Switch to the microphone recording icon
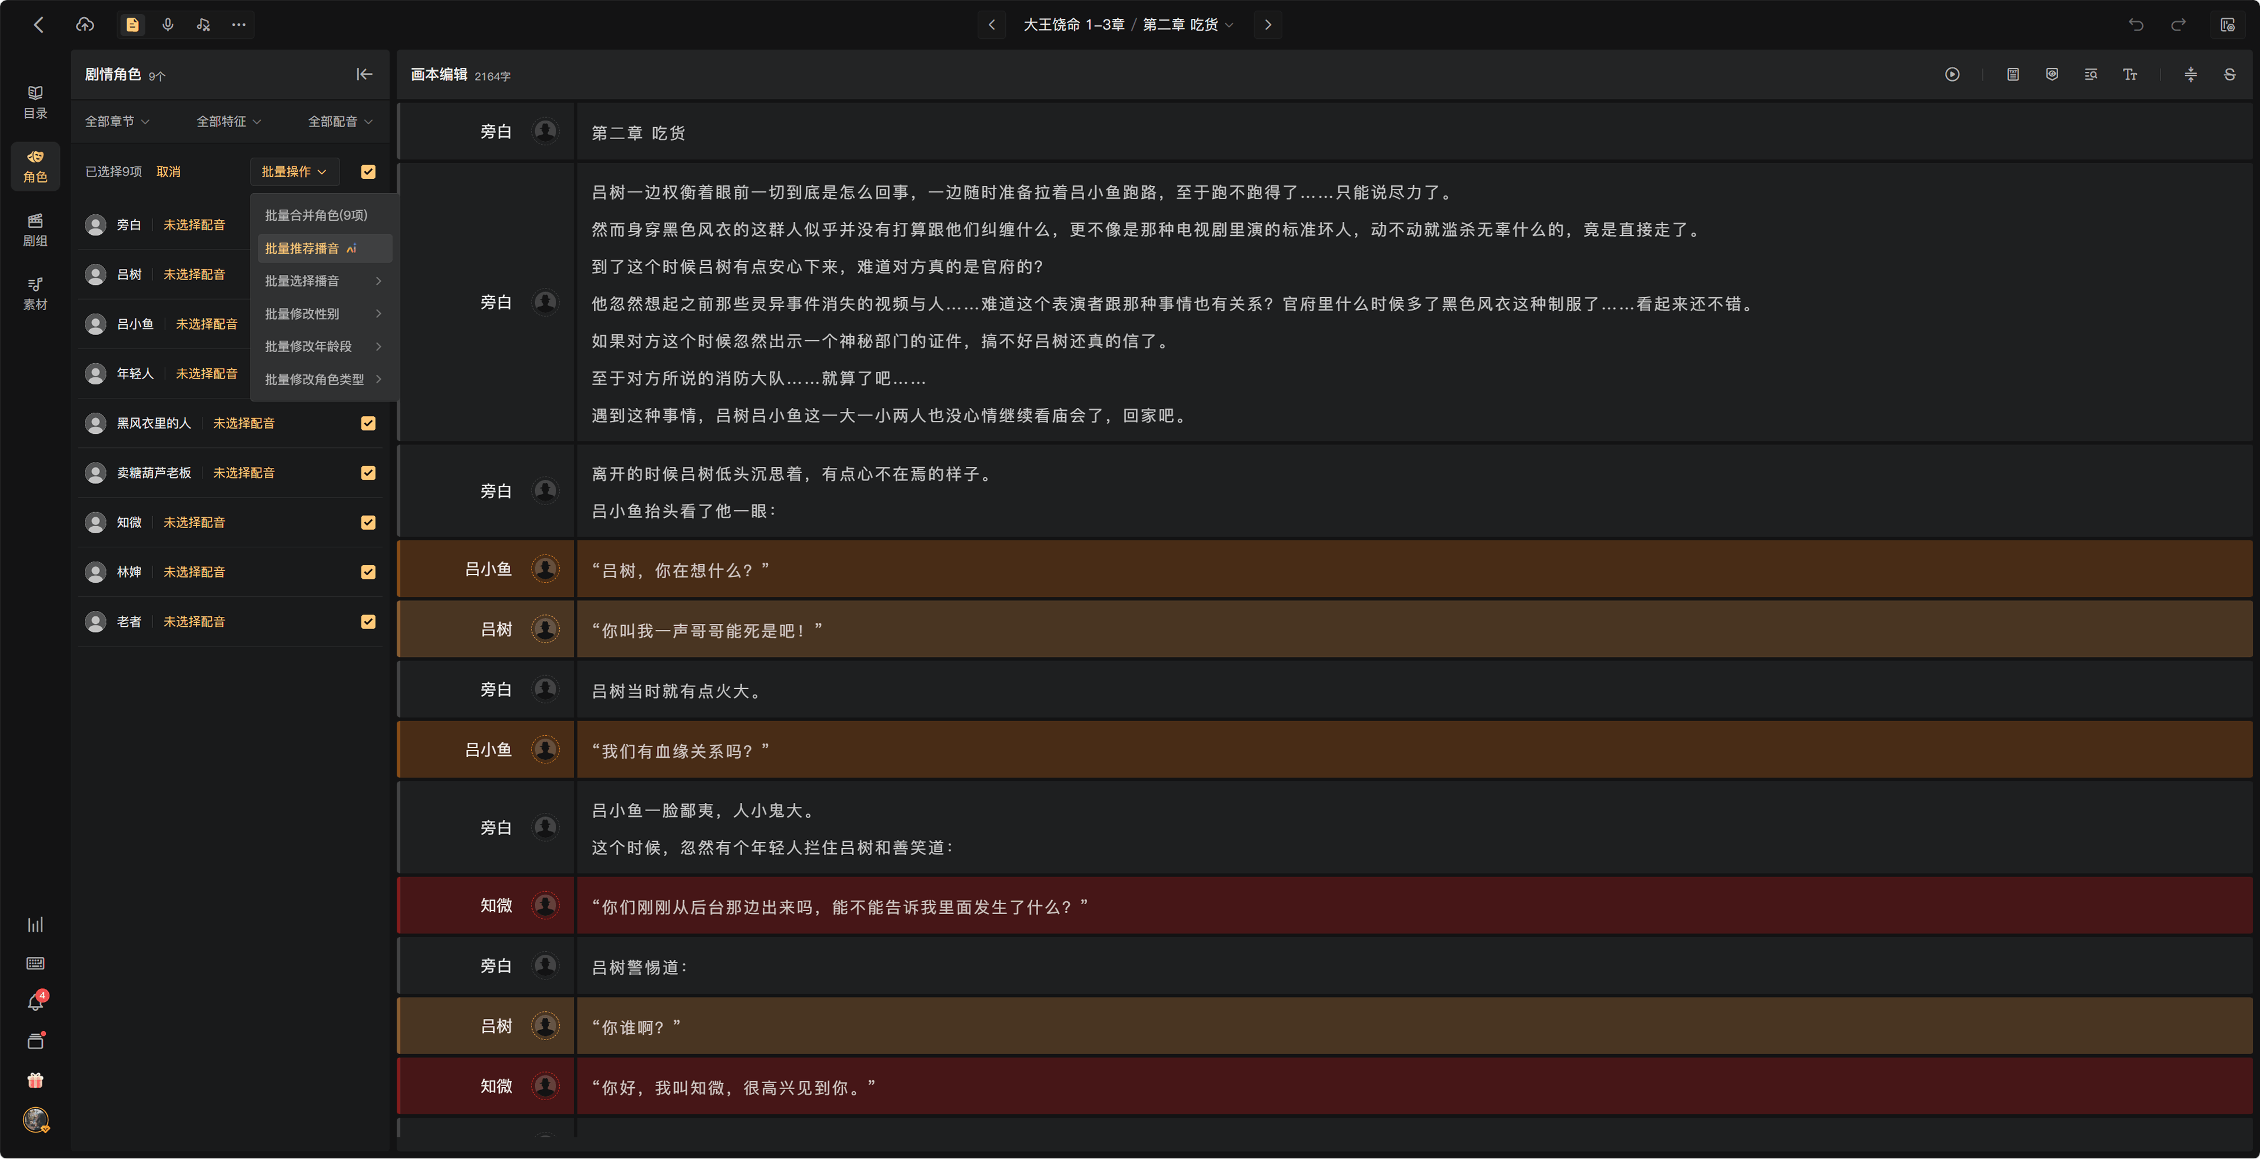This screenshot has height=1159, width=2260. tap(168, 25)
